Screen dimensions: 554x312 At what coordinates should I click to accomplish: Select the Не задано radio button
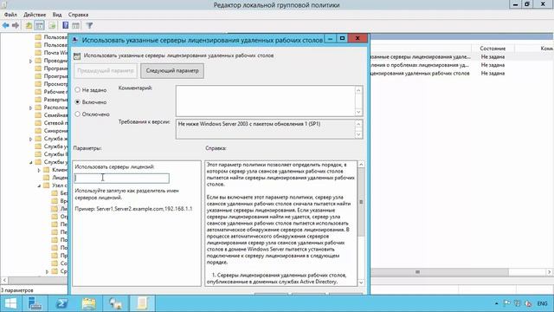(77, 90)
